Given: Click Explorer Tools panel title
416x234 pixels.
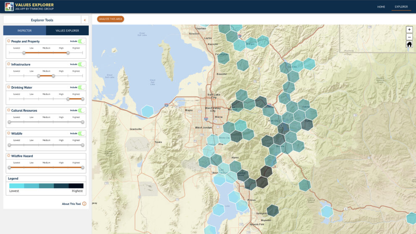Looking at the screenshot, I should (42, 20).
